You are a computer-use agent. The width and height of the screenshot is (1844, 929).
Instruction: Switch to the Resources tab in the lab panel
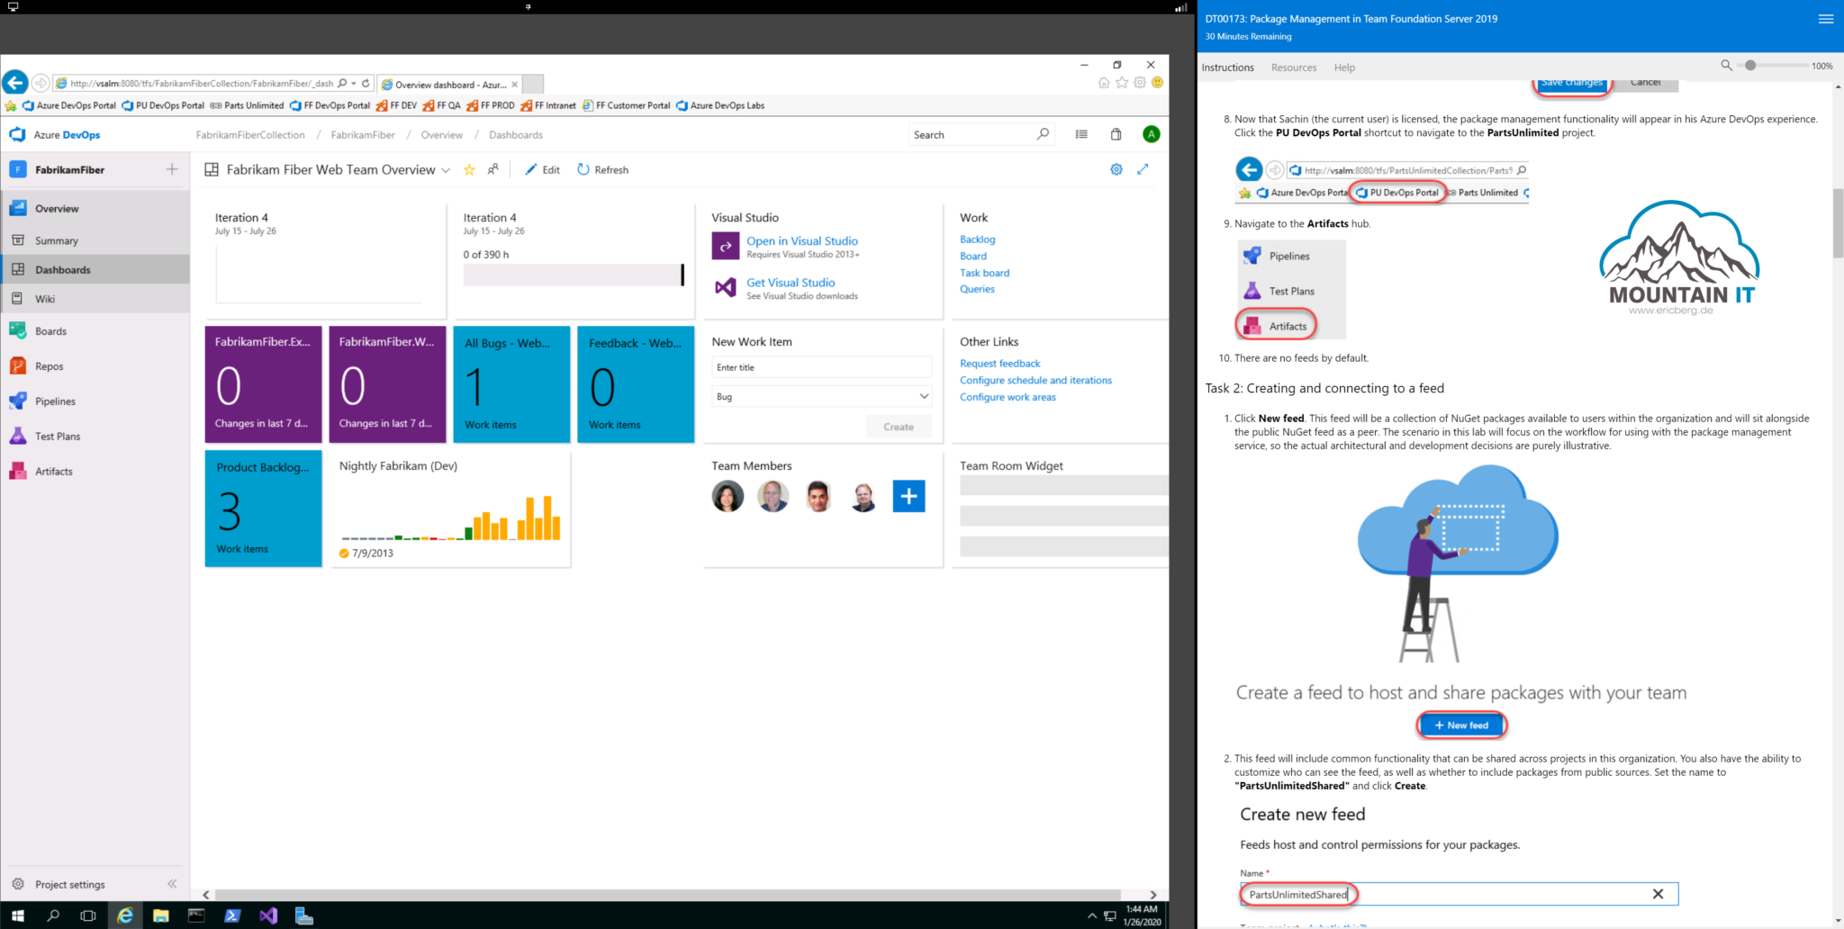1294,67
